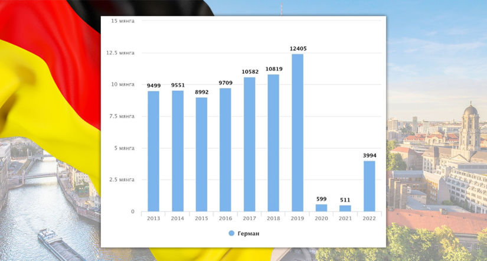Click the 12.5 мянга axis value
Screen dimensions: 487x261
120,53
